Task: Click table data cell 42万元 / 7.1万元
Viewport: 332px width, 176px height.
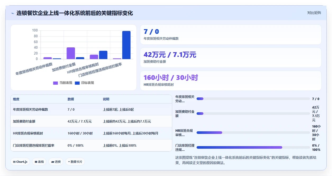Action: (x=80, y=121)
